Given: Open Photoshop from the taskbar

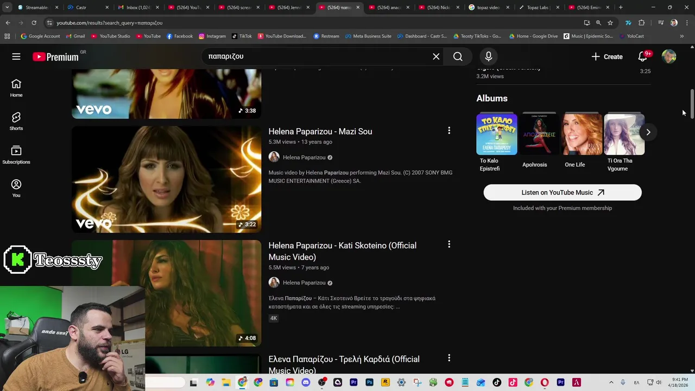Looking at the screenshot, I should point(369,383).
